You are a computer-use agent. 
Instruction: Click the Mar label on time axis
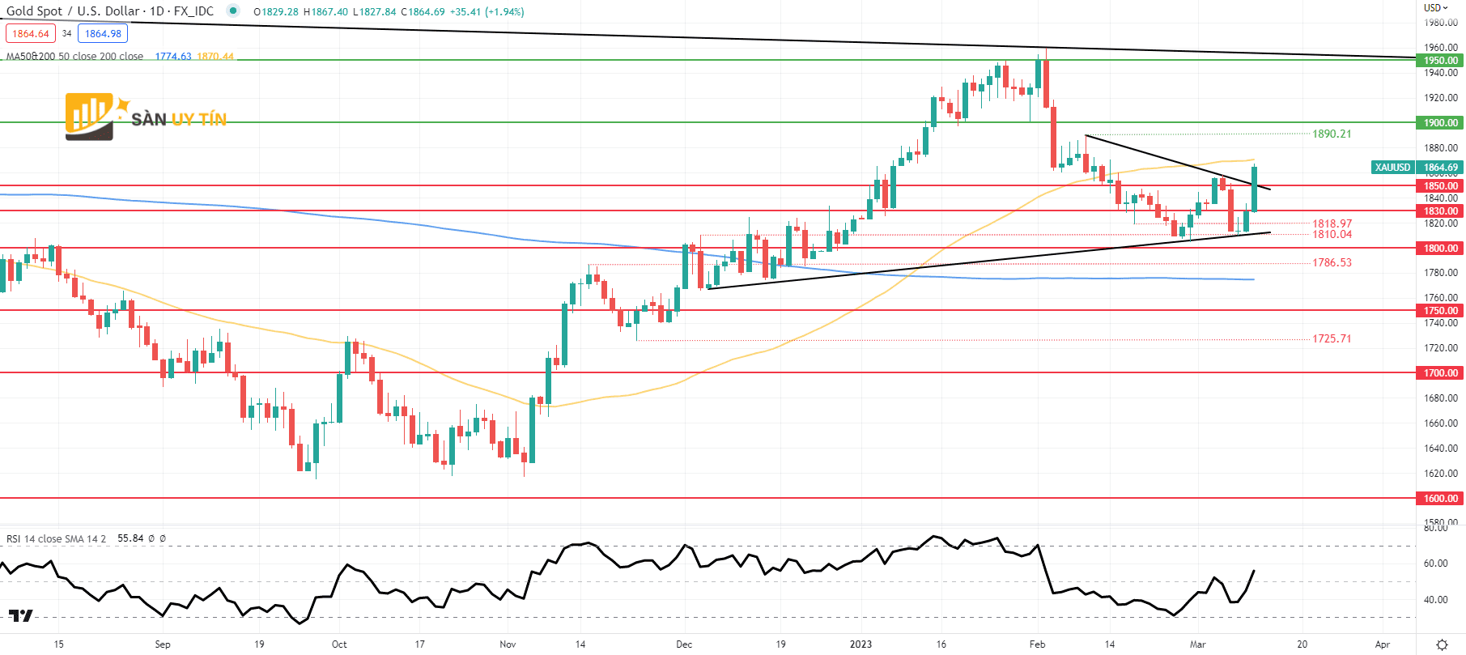1197,644
